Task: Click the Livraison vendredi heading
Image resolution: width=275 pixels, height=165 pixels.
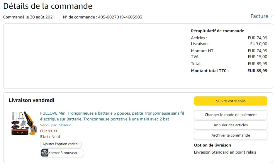Action: tap(32, 100)
